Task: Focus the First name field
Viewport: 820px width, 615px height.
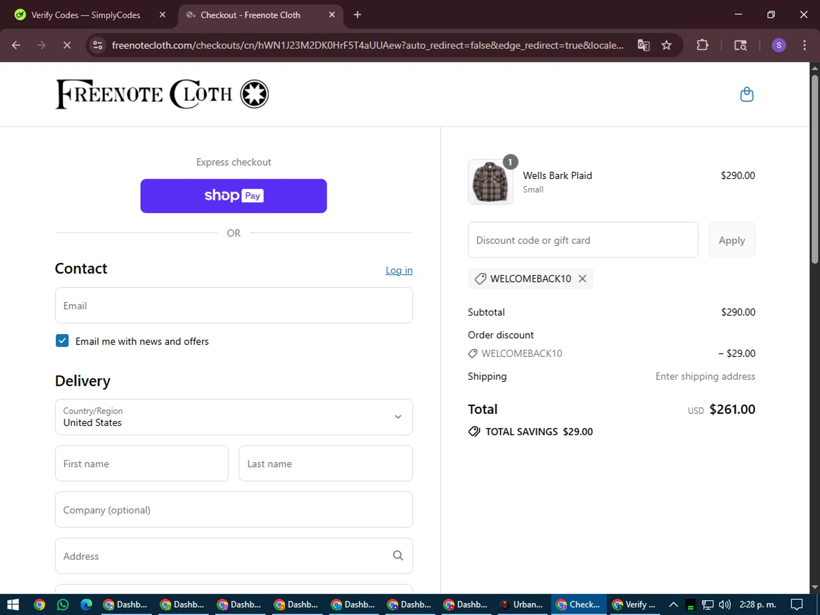Action: [142, 464]
